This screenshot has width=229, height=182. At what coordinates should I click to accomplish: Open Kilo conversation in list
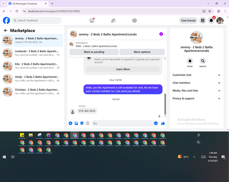point(32,66)
